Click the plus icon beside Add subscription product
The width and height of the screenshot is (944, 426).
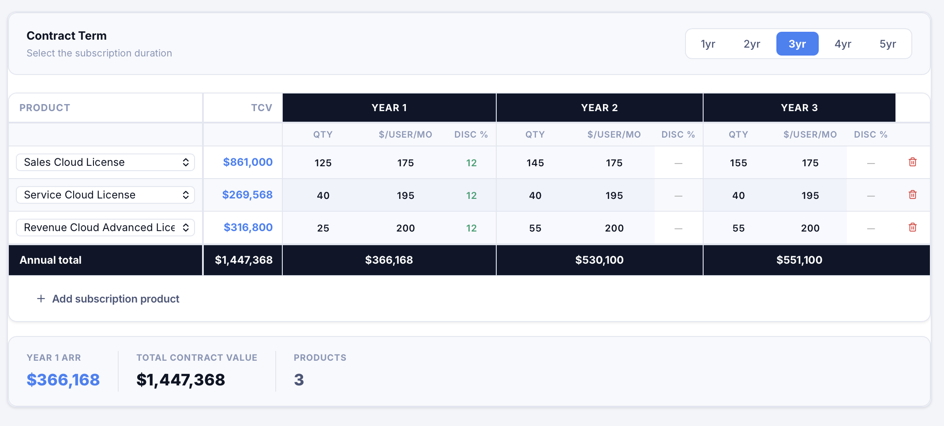tap(41, 299)
